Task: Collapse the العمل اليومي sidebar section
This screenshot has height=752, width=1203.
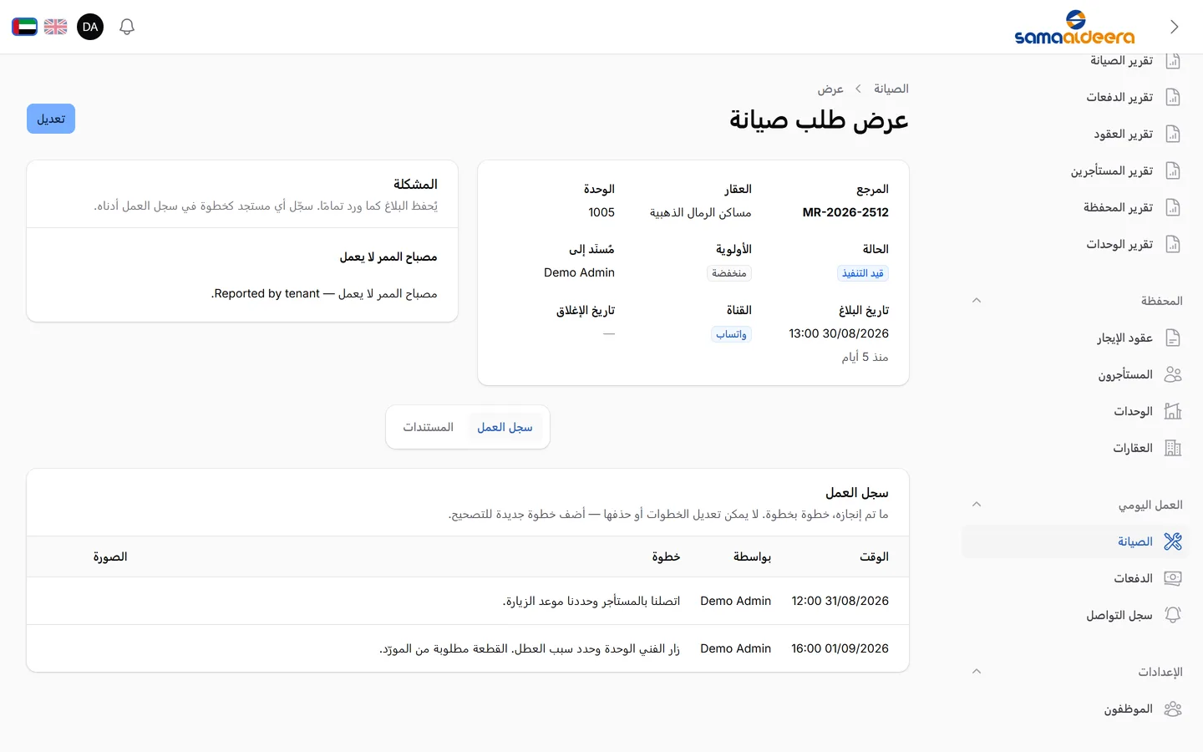Action: [x=977, y=504]
